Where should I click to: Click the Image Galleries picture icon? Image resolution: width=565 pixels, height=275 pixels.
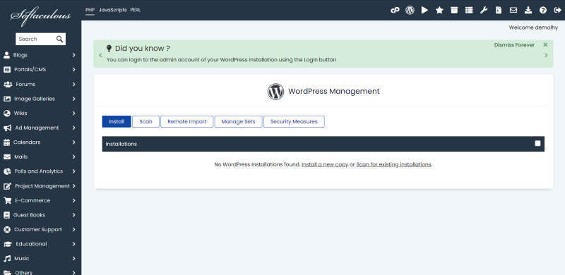click(7, 99)
